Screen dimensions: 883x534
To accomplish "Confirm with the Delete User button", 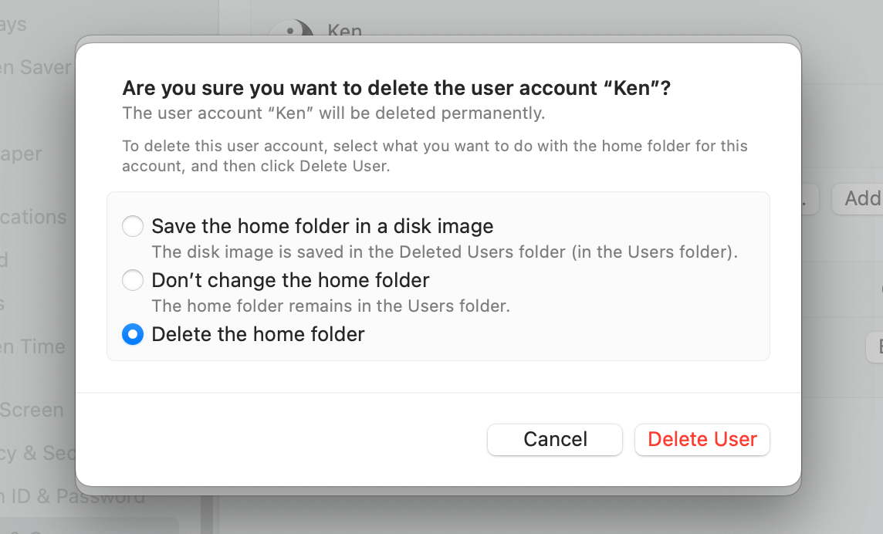I will 701,439.
